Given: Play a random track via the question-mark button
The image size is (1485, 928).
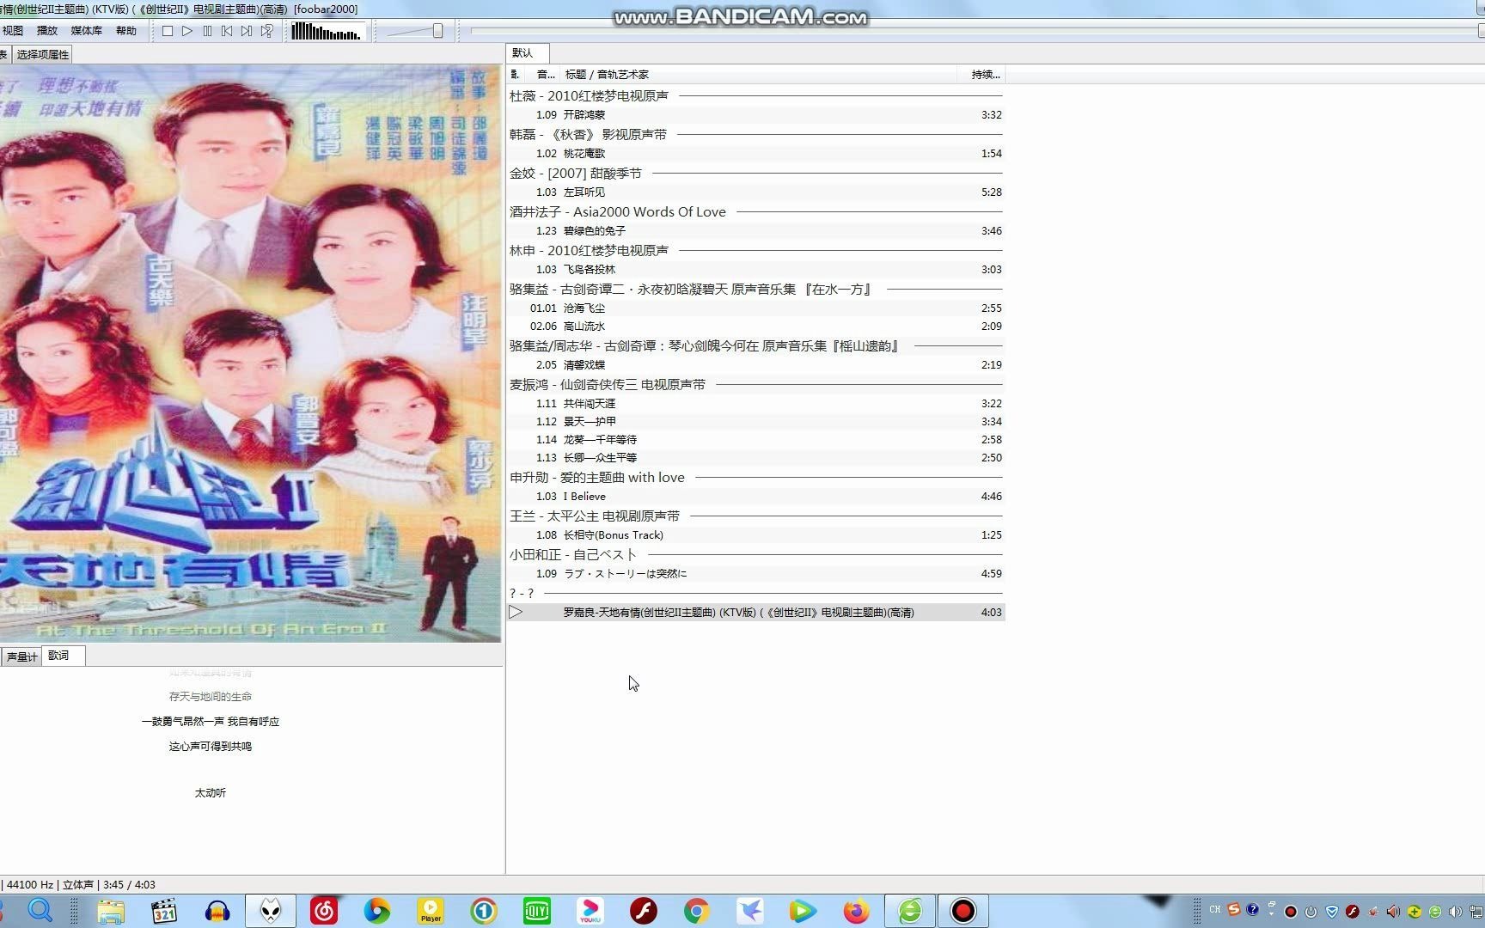Looking at the screenshot, I should [266, 31].
